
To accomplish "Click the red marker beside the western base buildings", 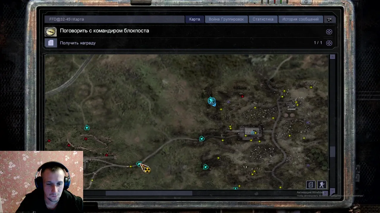I will point(107,155).
